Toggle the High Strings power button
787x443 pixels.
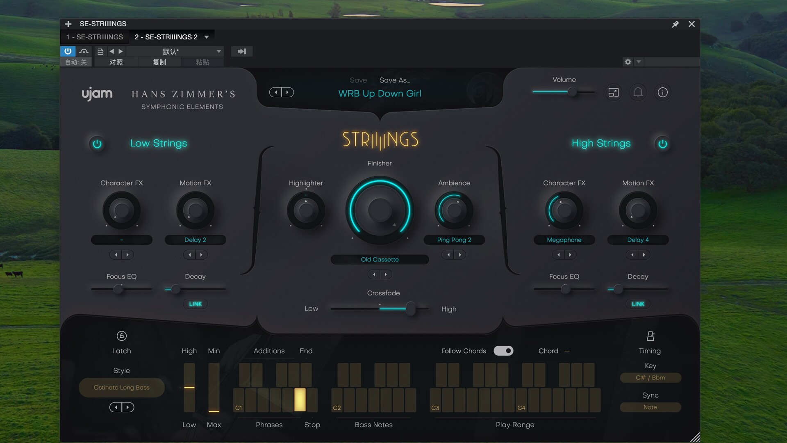663,144
